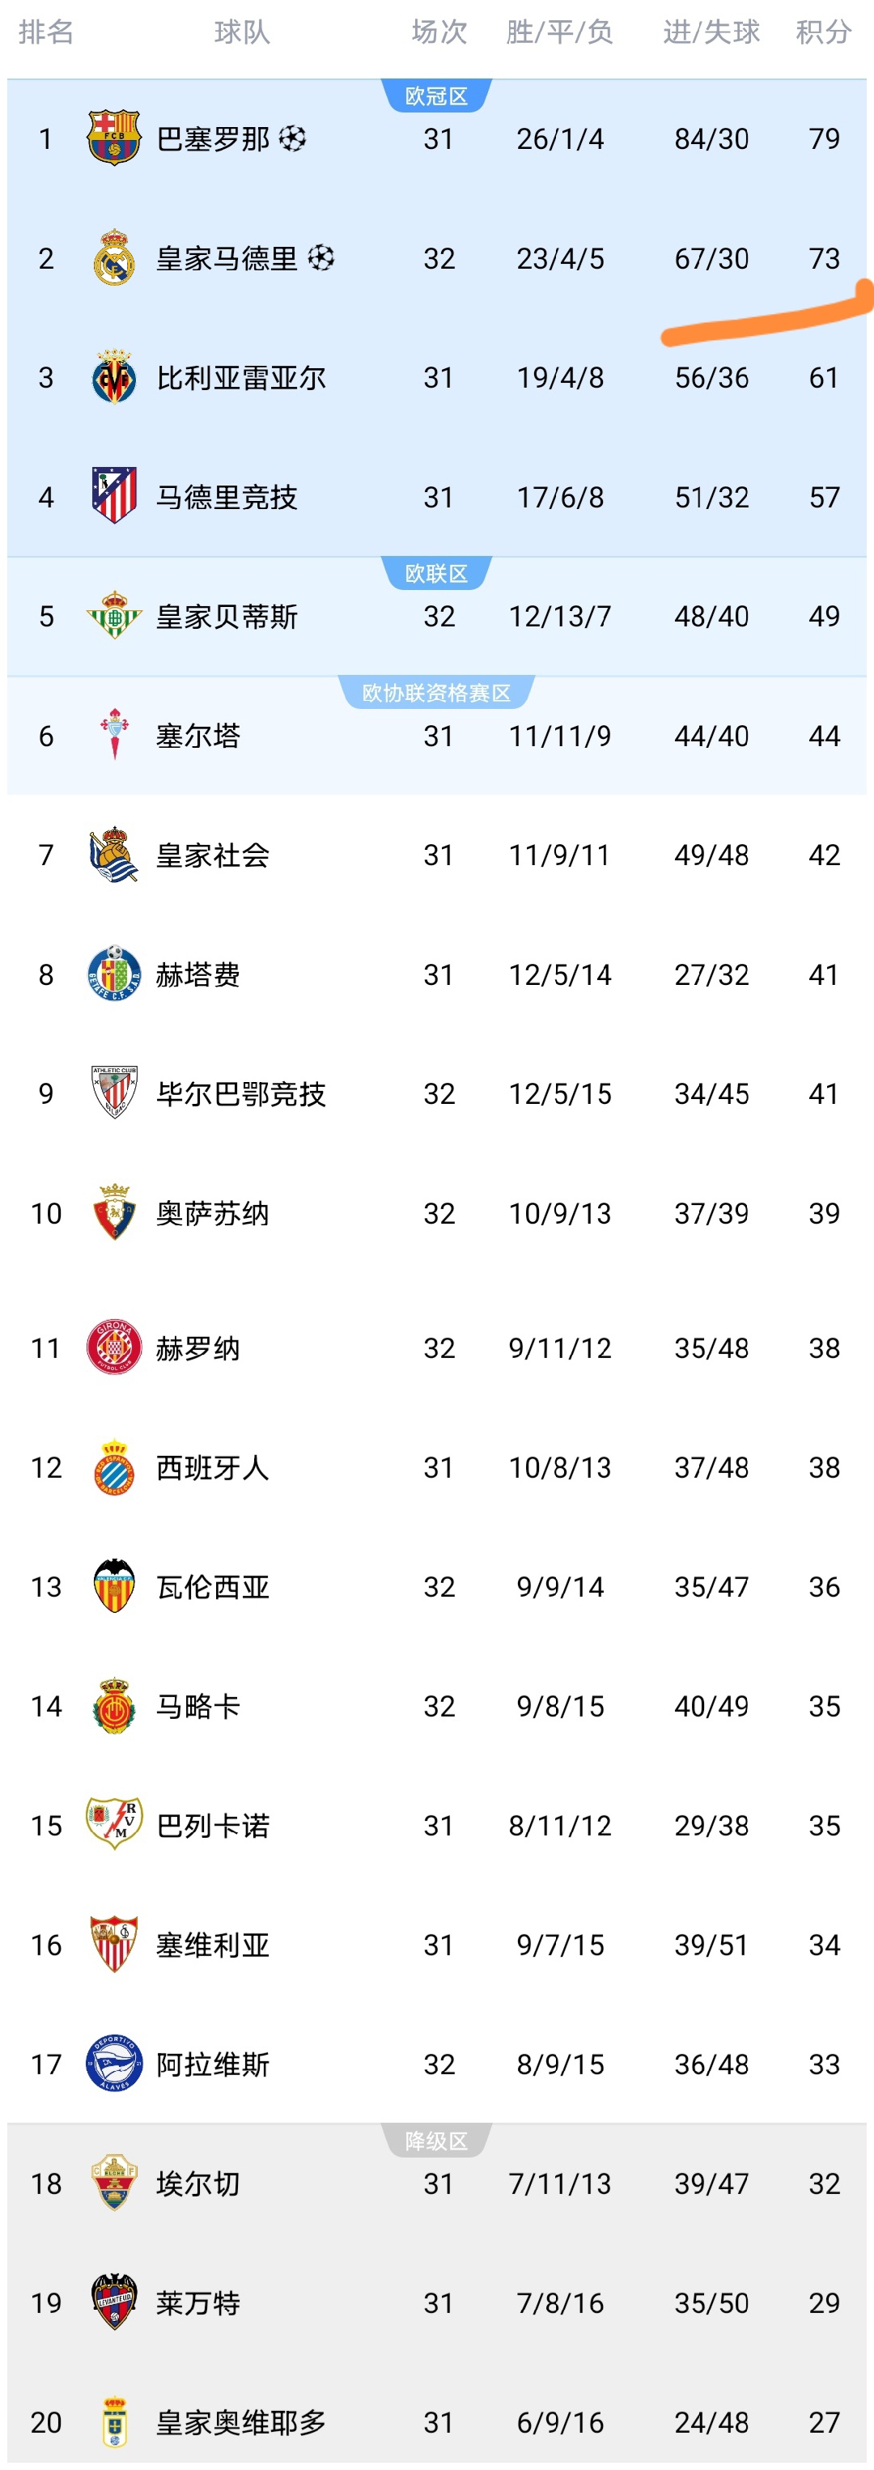Open the Atlético Madrid crest

point(114,496)
